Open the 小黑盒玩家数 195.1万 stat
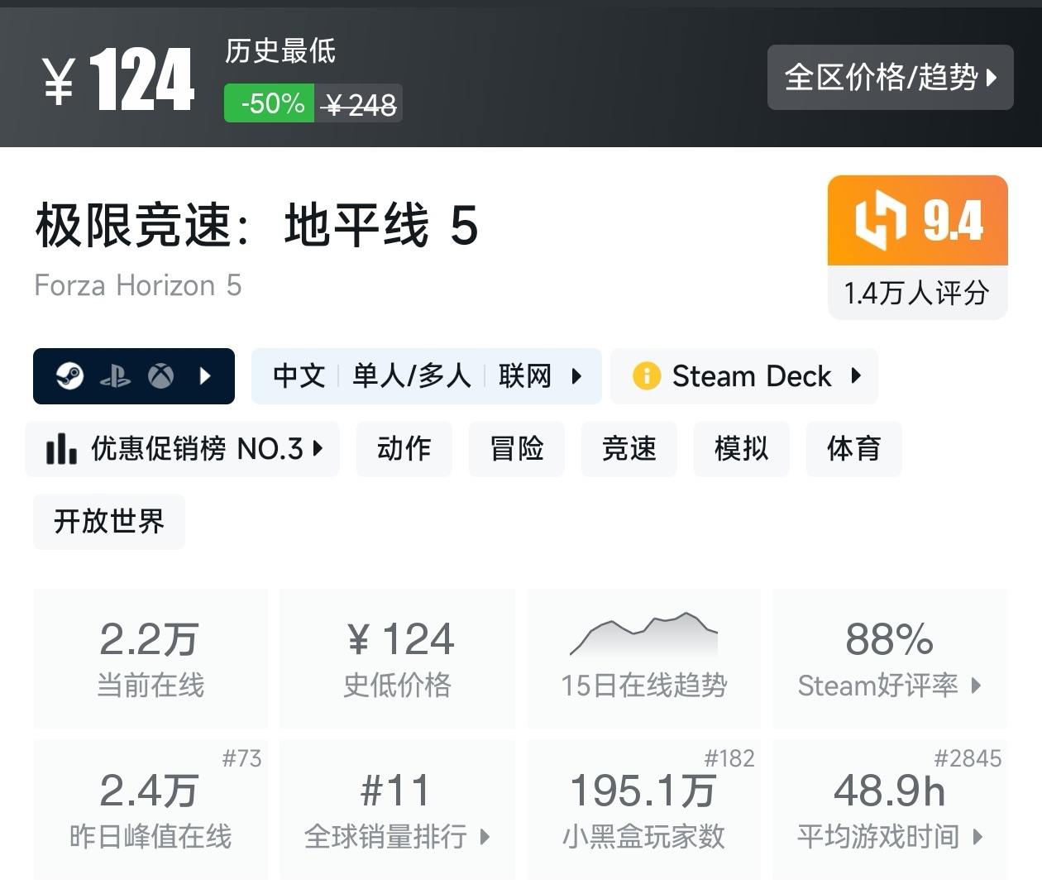This screenshot has width=1042, height=884. 644,810
